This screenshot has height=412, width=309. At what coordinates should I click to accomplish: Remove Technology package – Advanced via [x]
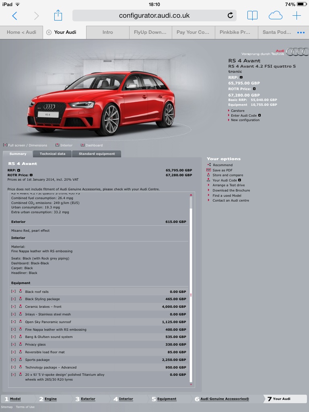[13, 367]
